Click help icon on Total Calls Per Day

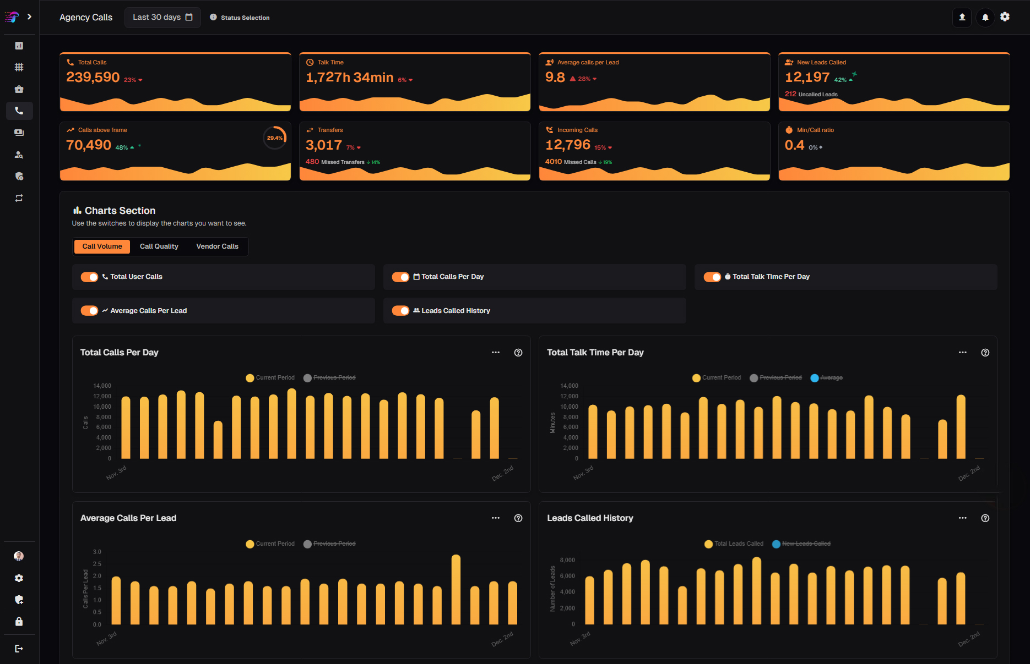pyautogui.click(x=518, y=353)
